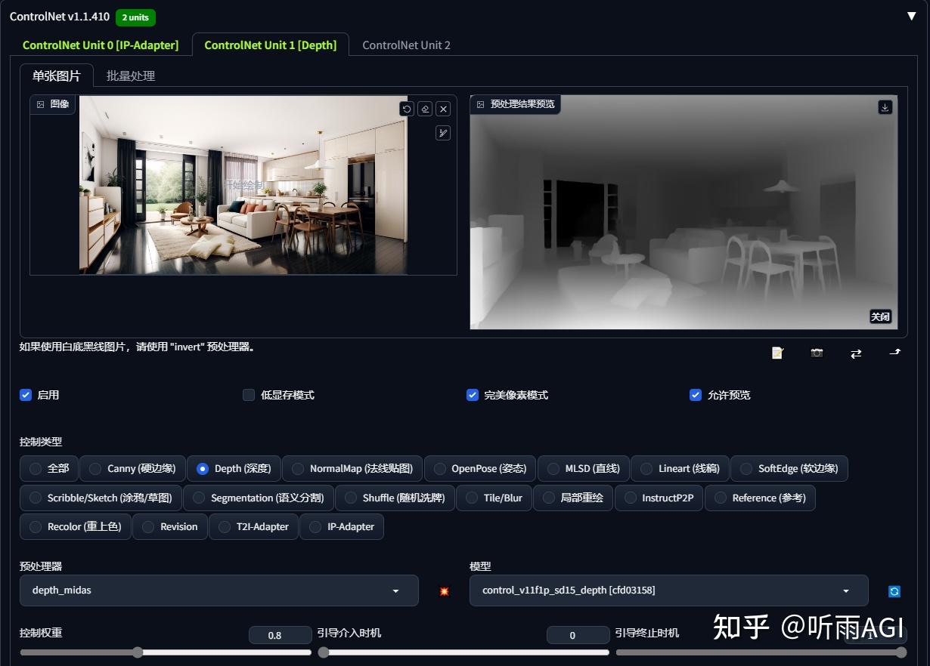
Task: Select the Shuffle (随机洗牌) option
Action: point(395,498)
